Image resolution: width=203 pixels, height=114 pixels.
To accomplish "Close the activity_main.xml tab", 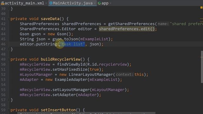I will (46, 3).
